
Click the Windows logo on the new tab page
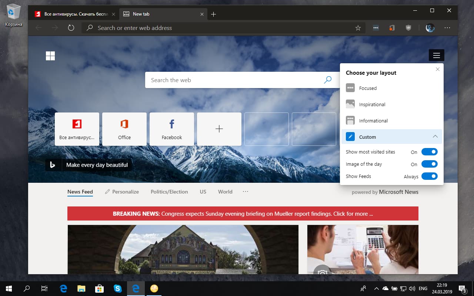coord(50,56)
